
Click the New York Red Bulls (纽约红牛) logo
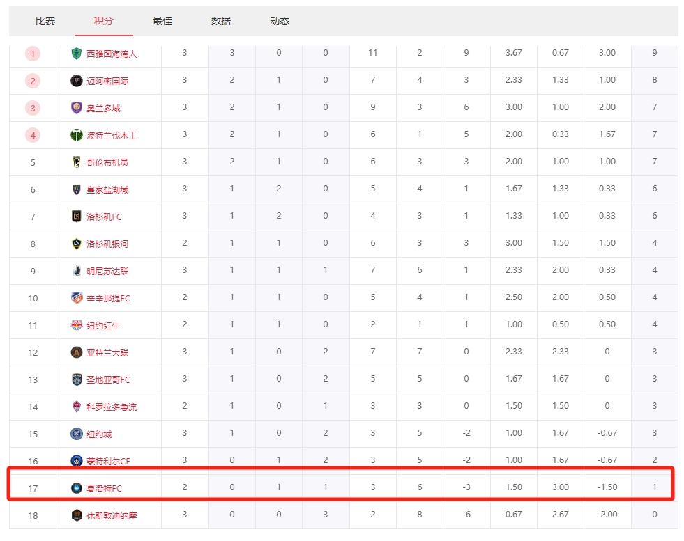(x=77, y=324)
